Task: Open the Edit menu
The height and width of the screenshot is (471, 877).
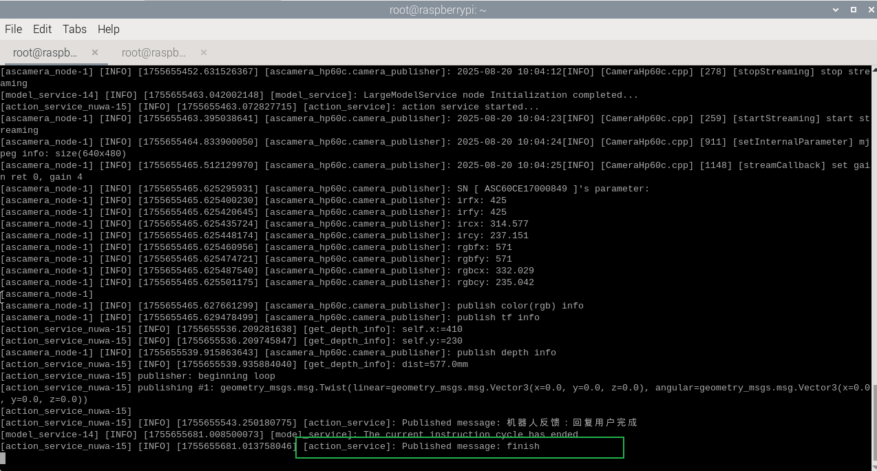Action: pos(42,29)
